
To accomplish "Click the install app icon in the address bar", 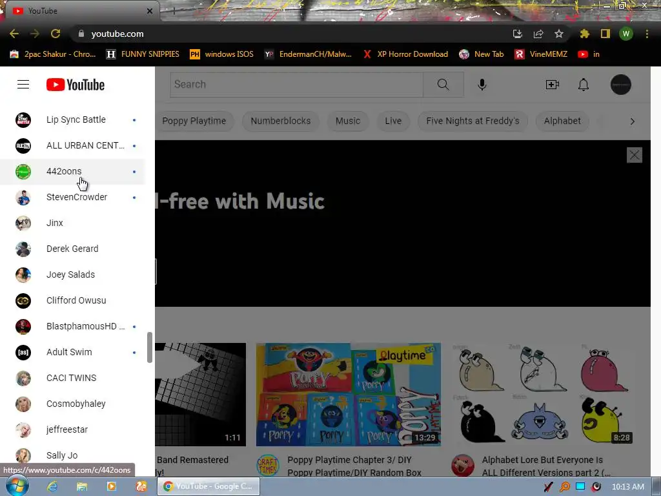I will coord(517,34).
